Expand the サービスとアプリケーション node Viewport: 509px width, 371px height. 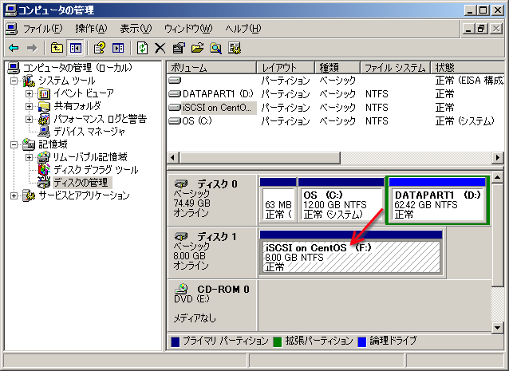coord(14,195)
